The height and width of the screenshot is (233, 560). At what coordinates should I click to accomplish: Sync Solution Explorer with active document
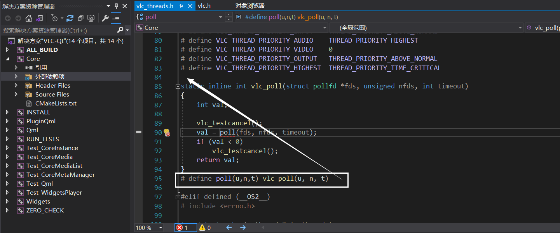pyautogui.click(x=40, y=18)
